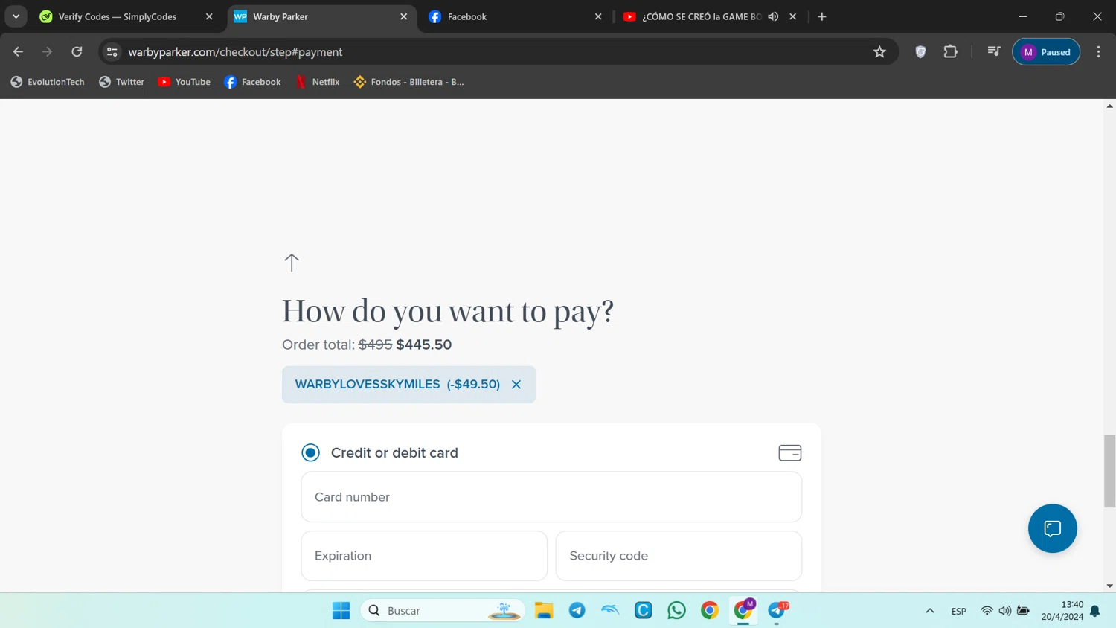
Task: Go back to the previous page
Action: (18, 51)
